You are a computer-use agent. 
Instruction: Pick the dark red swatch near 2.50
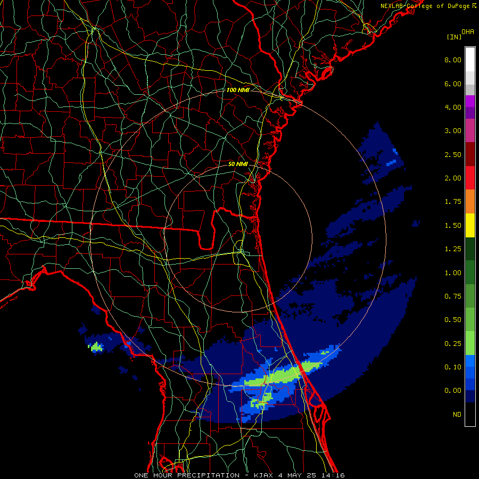coord(470,154)
